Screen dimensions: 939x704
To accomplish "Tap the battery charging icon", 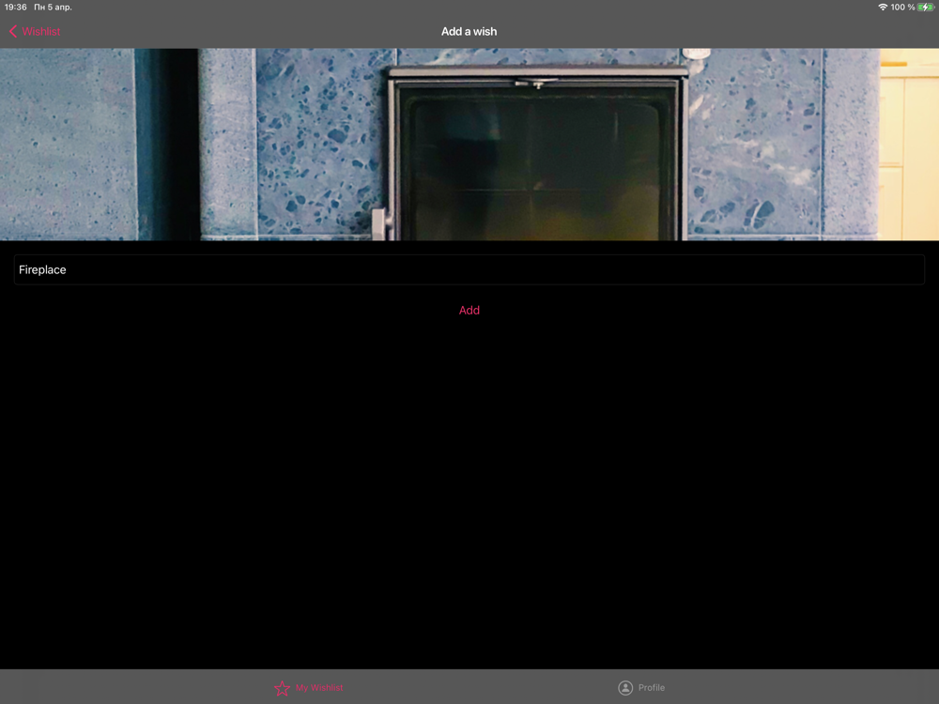I will click(926, 8).
